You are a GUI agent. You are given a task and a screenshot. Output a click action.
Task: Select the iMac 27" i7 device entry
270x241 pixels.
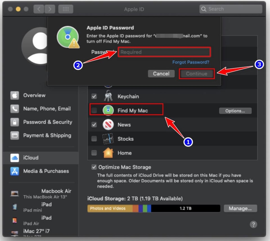coord(41,233)
